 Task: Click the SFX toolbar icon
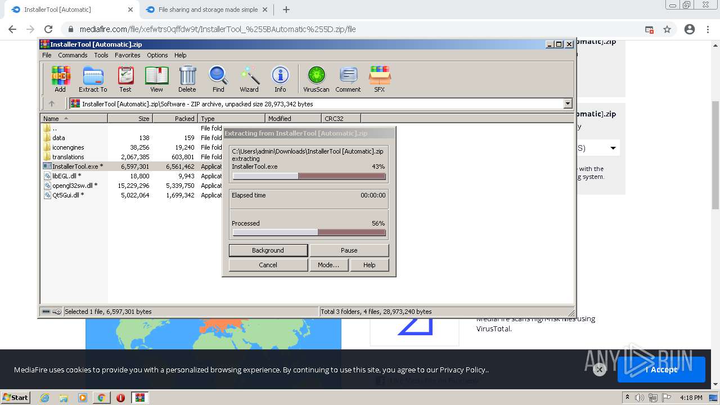click(x=380, y=79)
